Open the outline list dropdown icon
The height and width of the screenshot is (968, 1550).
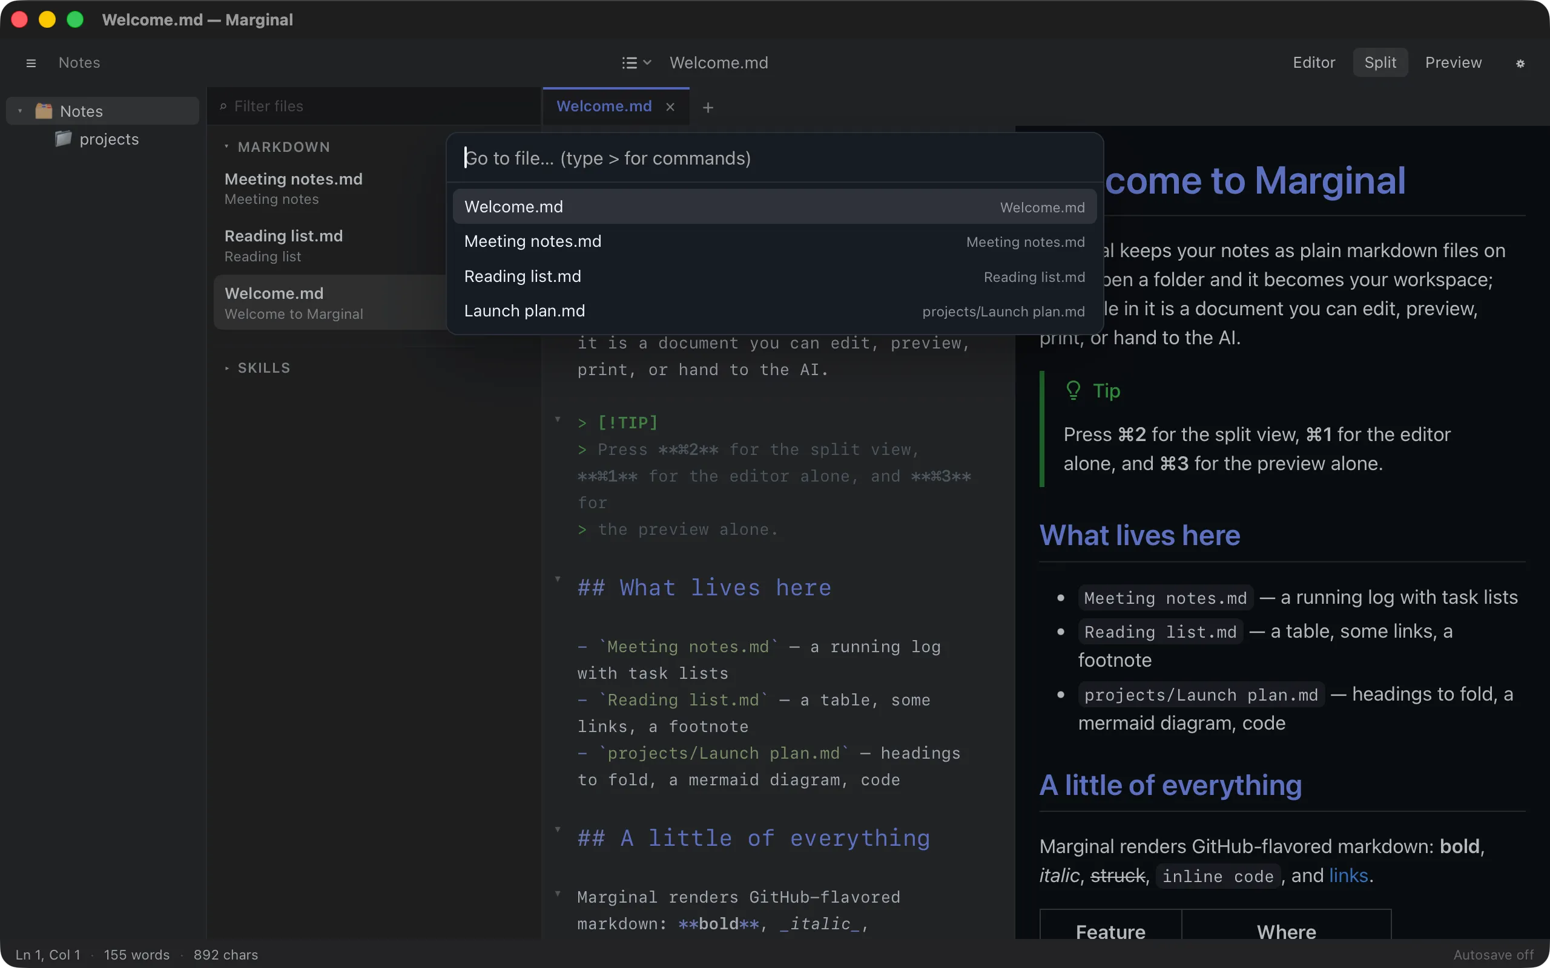(637, 63)
